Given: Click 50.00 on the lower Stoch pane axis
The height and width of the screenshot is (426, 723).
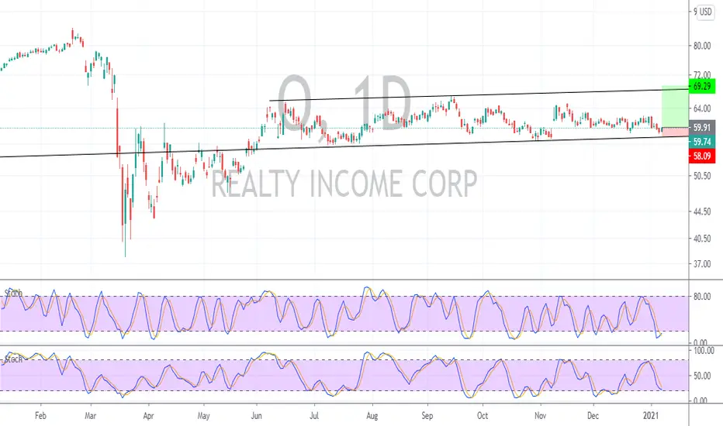Looking at the screenshot, I should coord(702,376).
